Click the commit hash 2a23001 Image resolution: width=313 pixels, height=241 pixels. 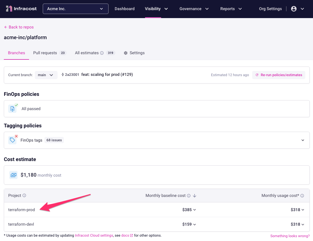coord(72,74)
